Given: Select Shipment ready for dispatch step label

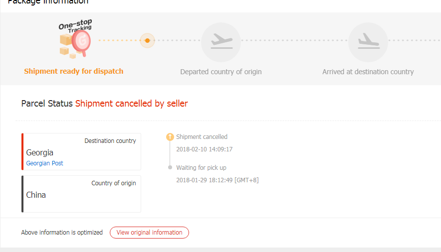Looking at the screenshot, I should [x=73, y=71].
